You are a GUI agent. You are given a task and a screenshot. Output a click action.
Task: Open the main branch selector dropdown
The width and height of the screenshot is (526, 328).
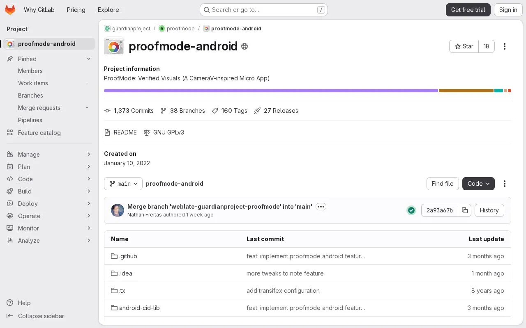click(123, 184)
